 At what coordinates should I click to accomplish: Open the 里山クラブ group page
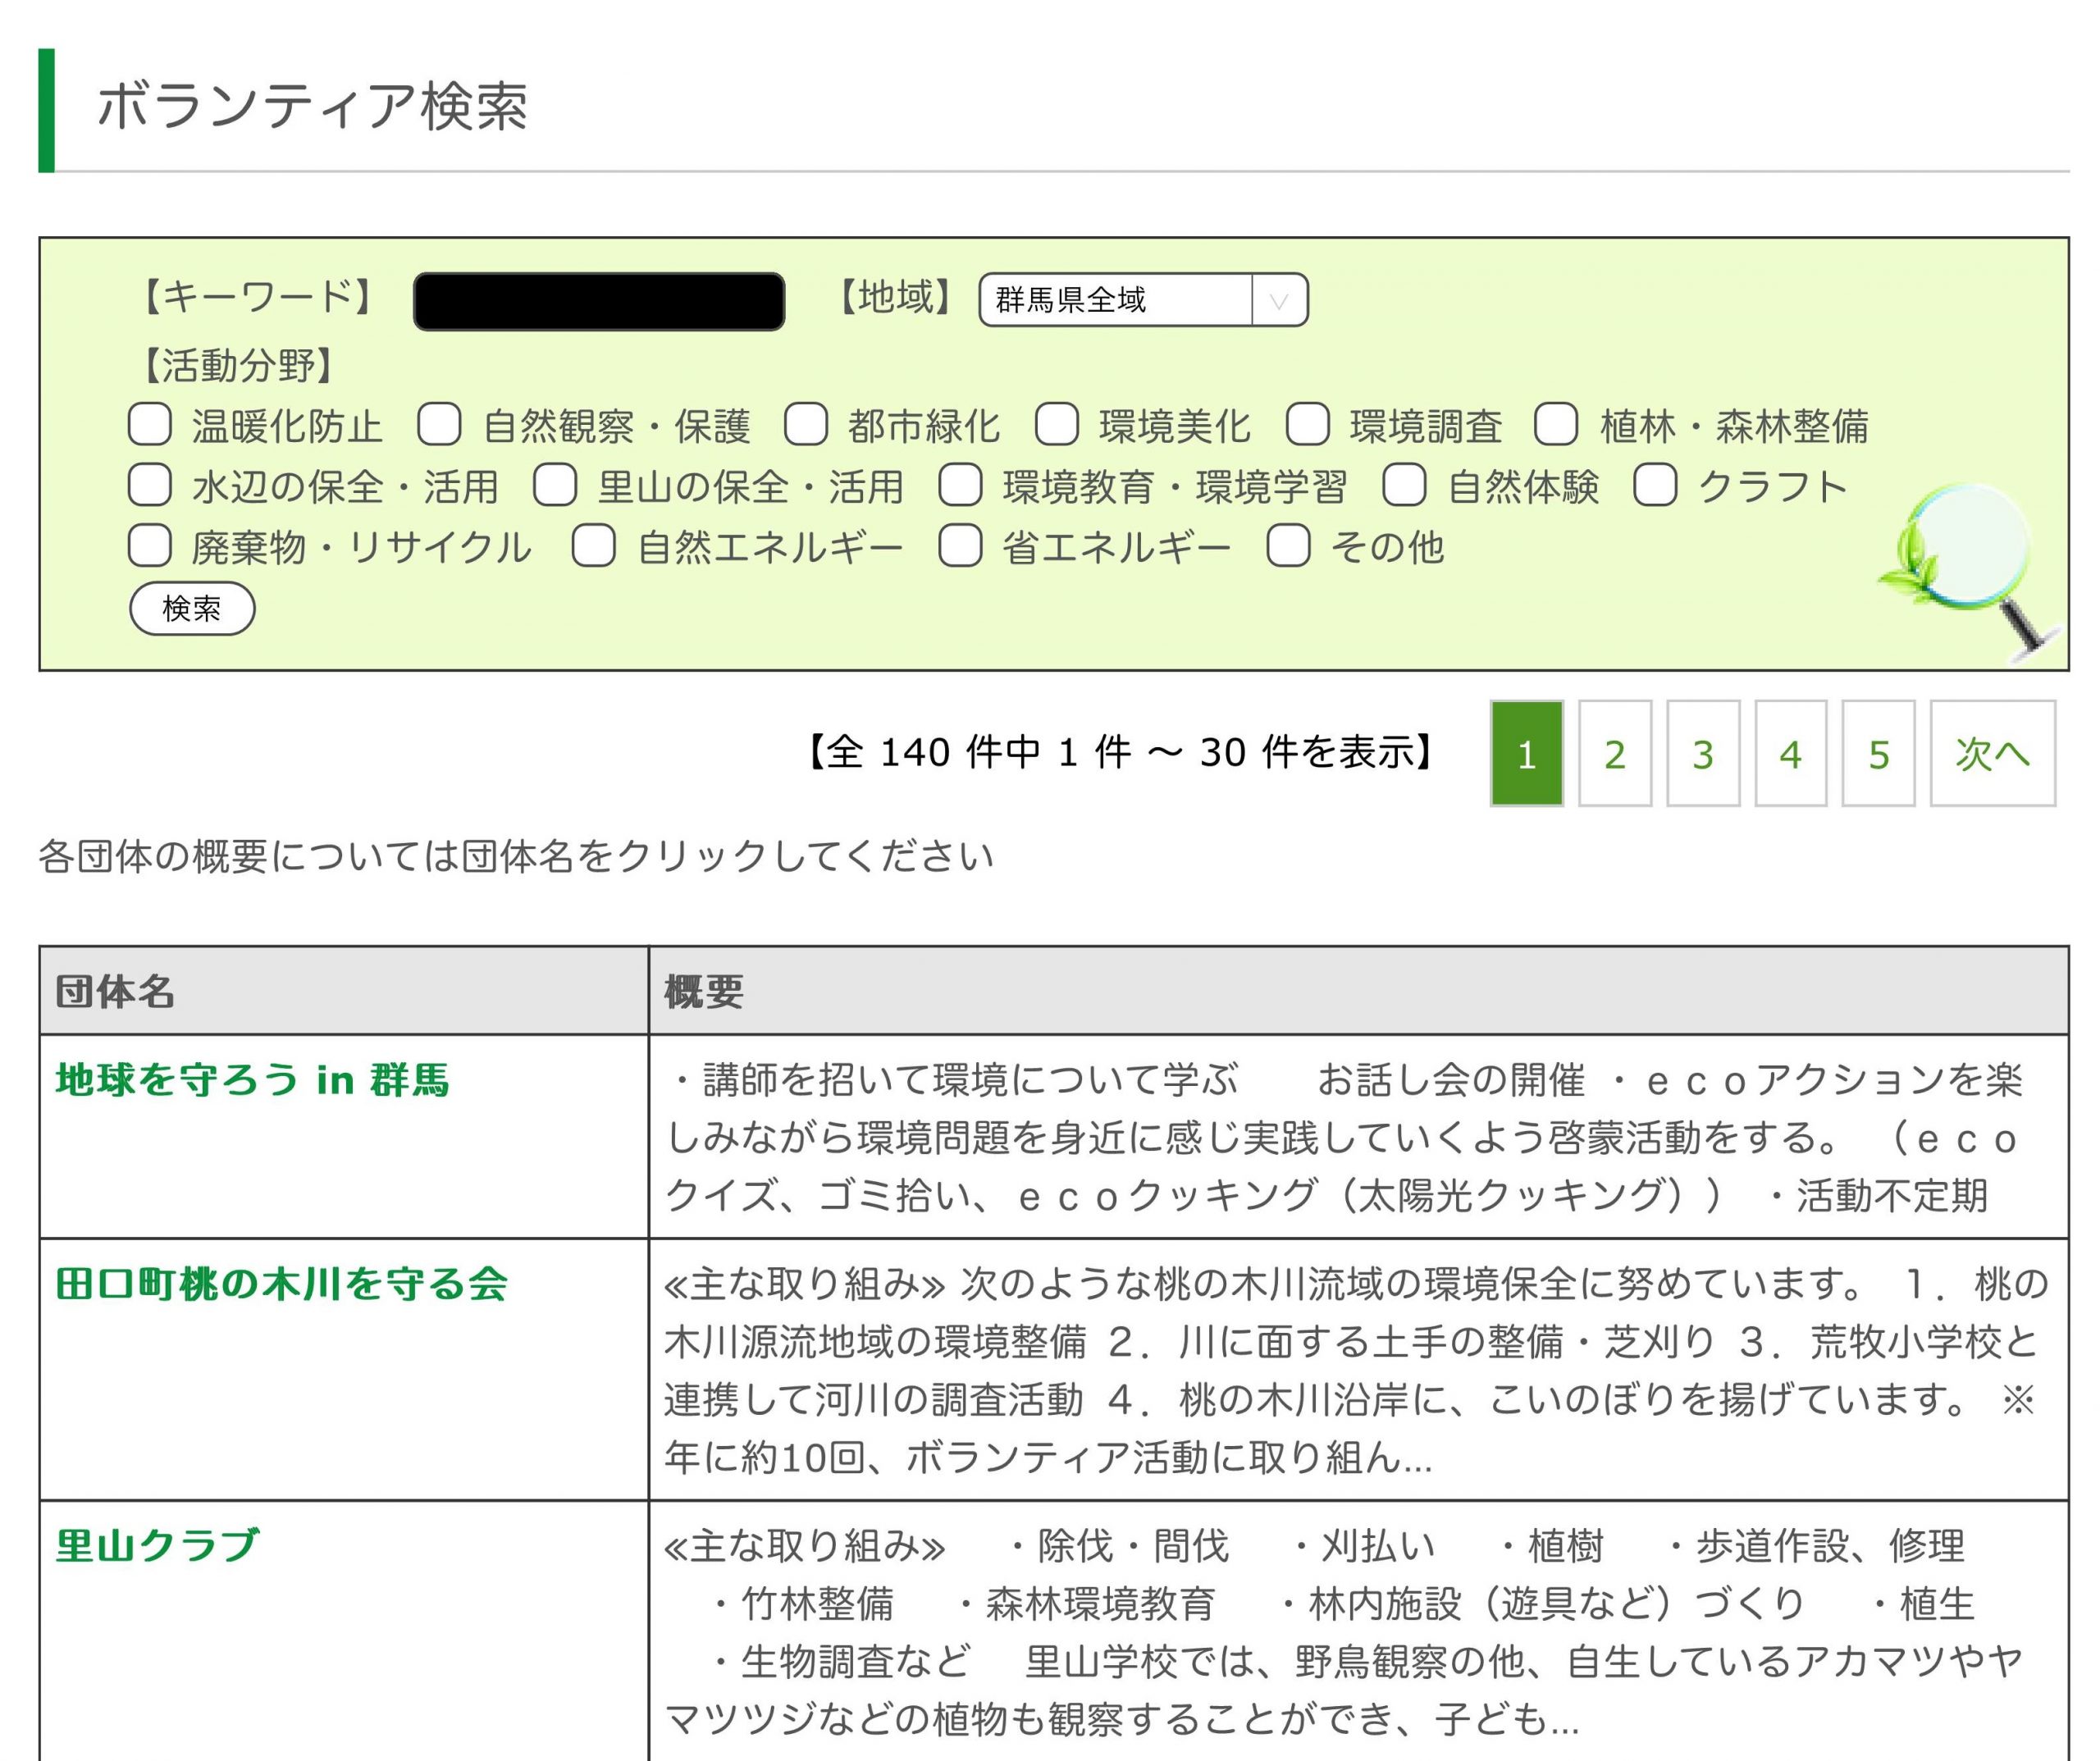click(157, 1545)
